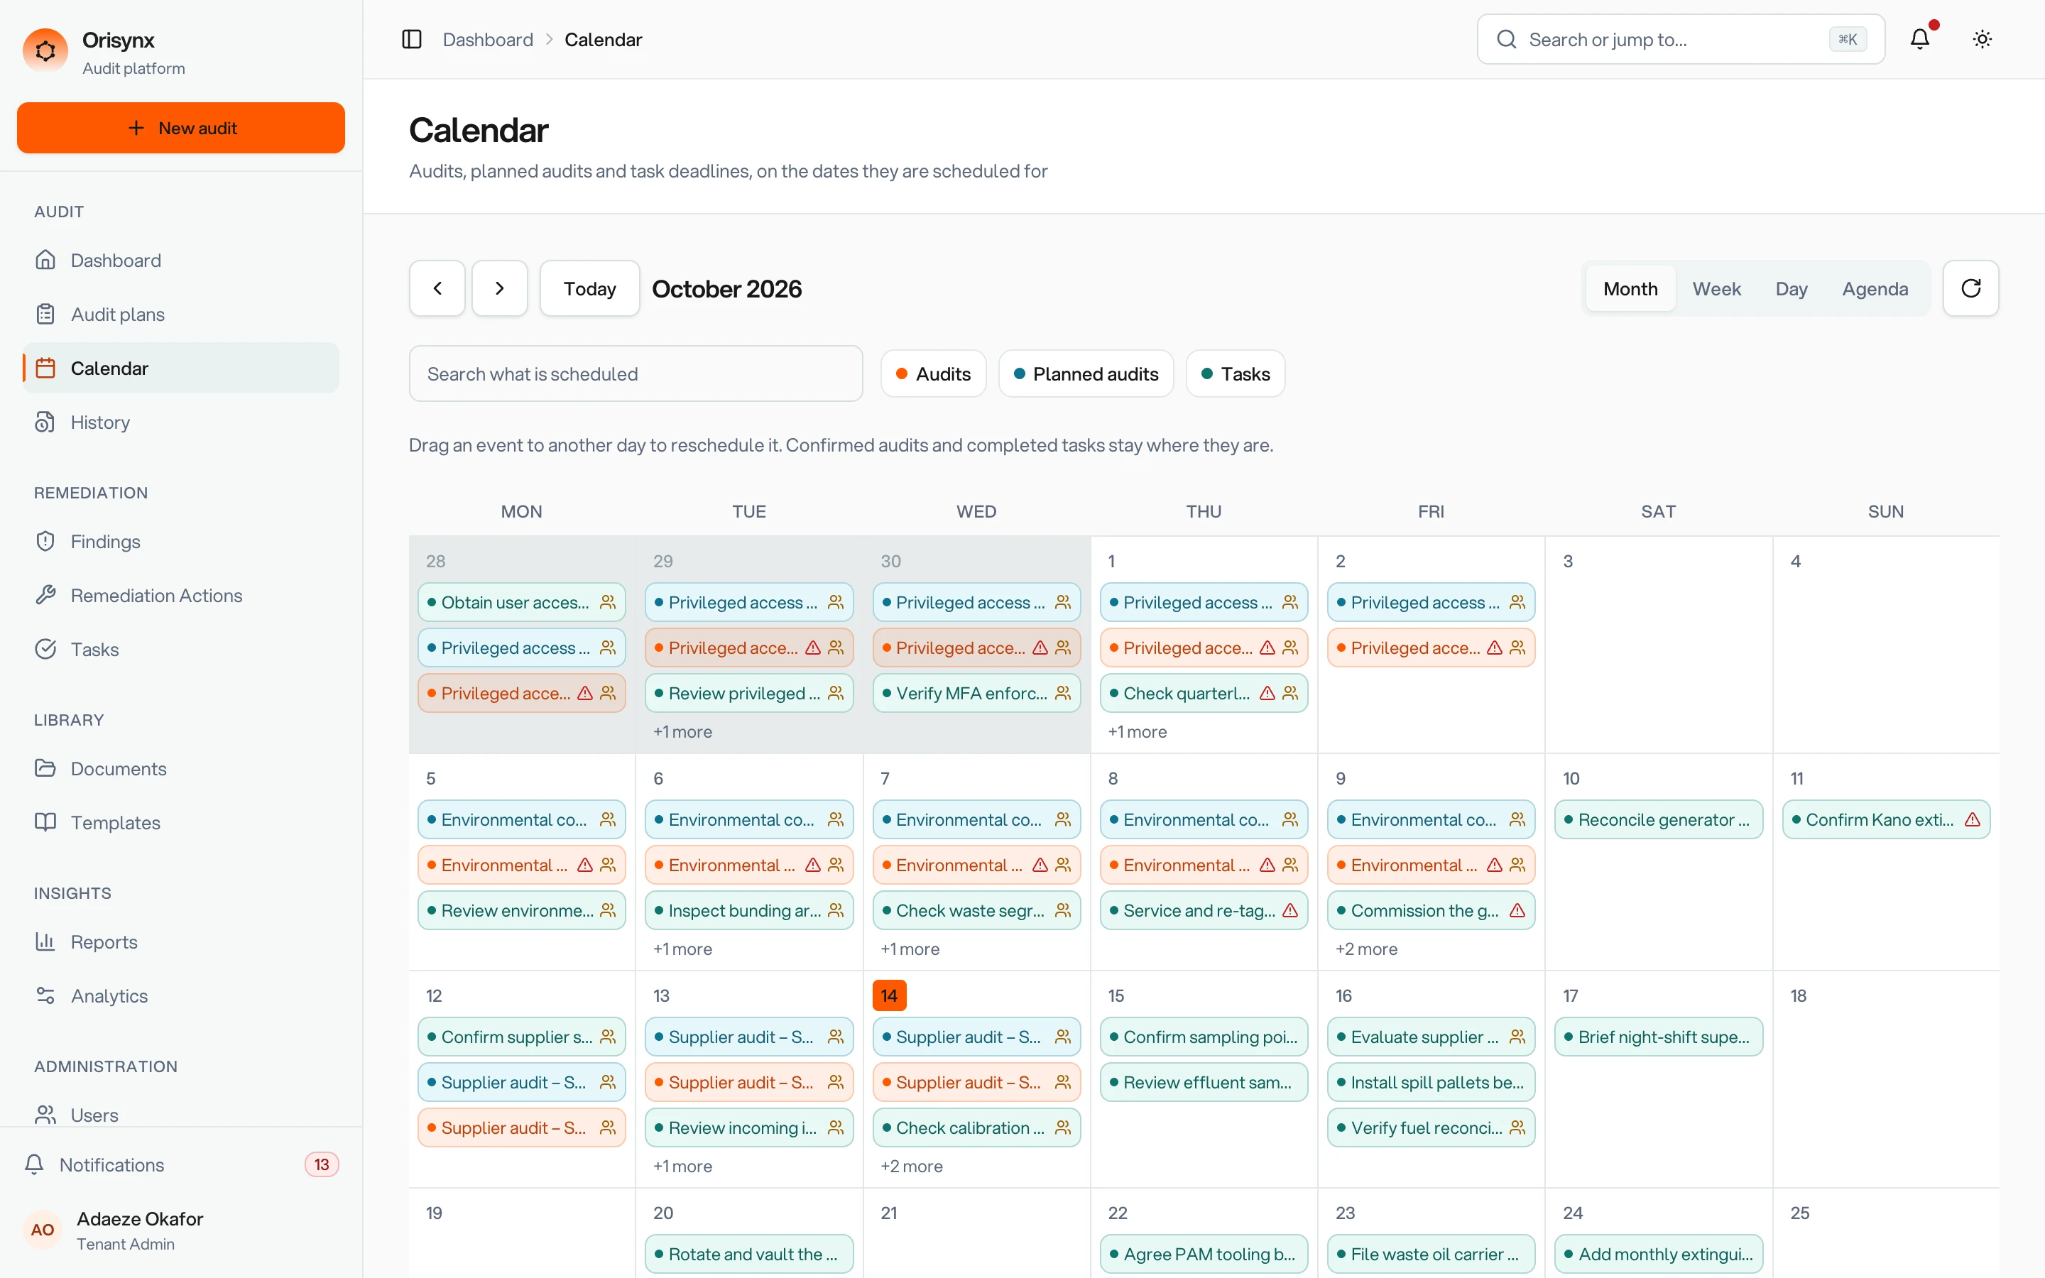Open Documents library

tap(181, 768)
